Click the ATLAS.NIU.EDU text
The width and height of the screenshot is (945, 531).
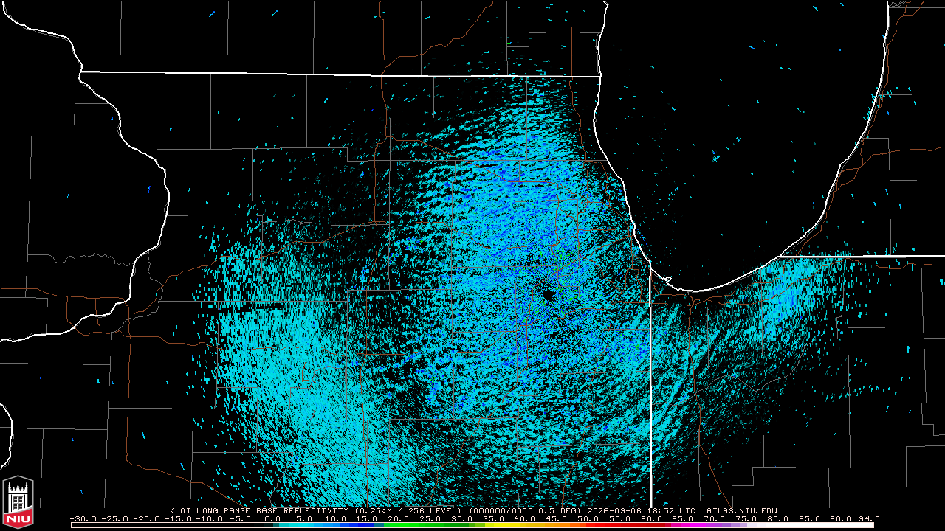click(x=741, y=510)
